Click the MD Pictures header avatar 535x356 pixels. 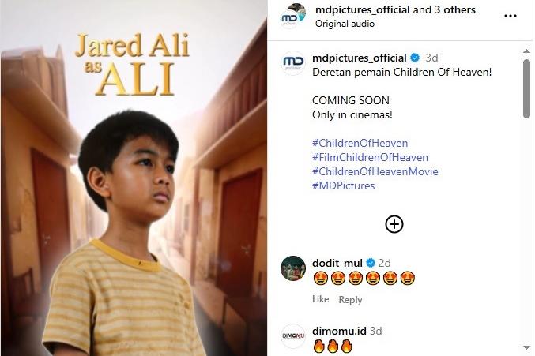(294, 16)
